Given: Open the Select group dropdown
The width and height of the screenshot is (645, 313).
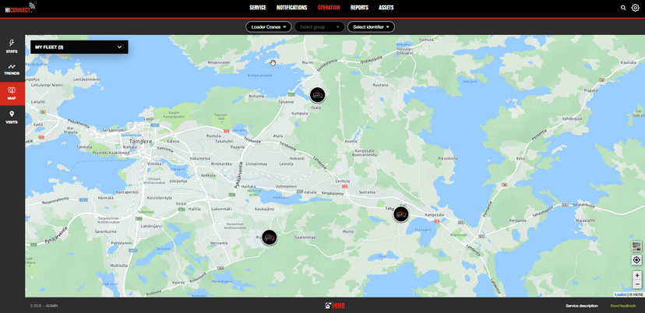Looking at the screenshot, I should 319,27.
